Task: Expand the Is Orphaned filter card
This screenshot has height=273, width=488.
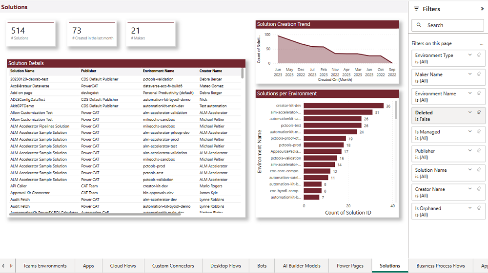Action: 470,208
